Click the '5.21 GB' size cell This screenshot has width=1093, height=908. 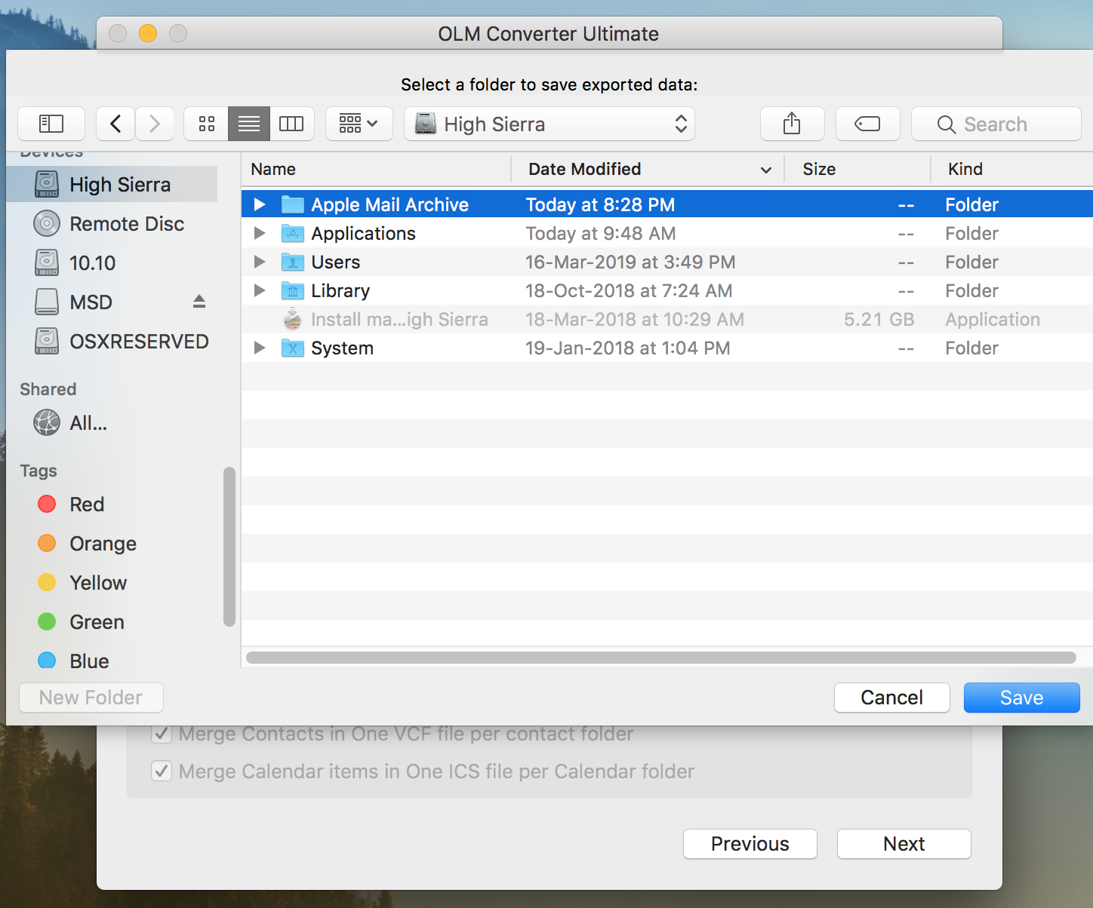[x=879, y=319]
